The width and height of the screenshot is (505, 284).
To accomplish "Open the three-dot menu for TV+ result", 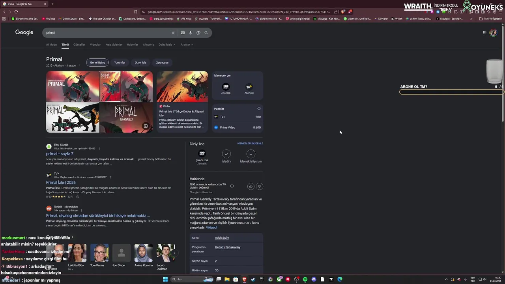I will coord(110,177).
